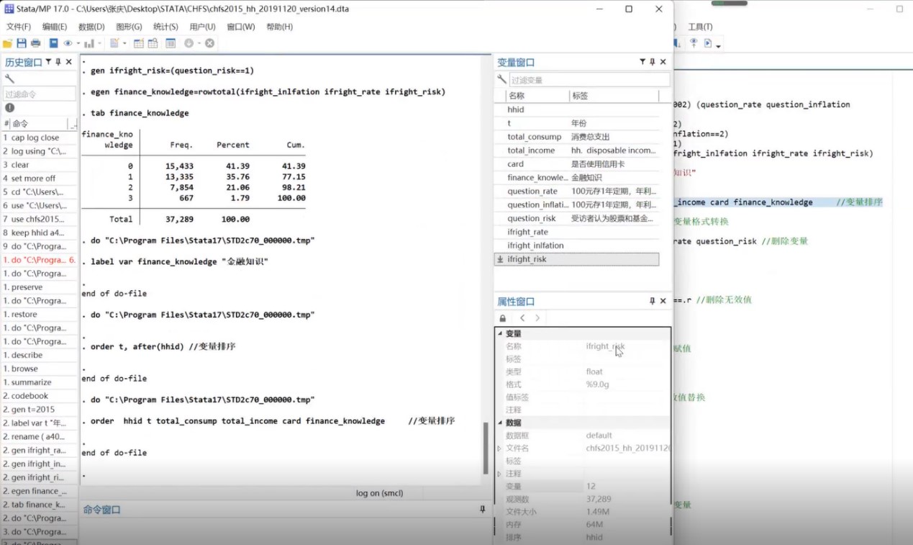
Task: Toggle the filter funnel in 变量窗口
Action: coord(642,62)
